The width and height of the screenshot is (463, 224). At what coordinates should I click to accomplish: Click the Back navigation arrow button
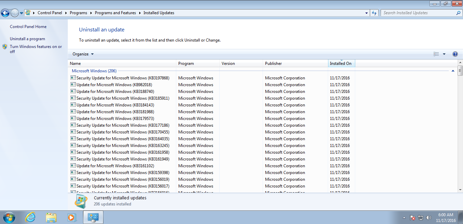pos(5,13)
